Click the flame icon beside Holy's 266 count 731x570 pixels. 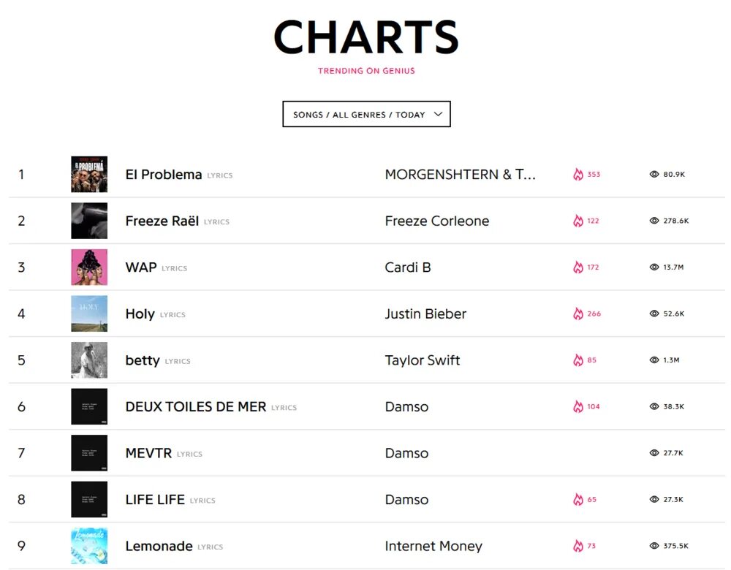click(578, 313)
